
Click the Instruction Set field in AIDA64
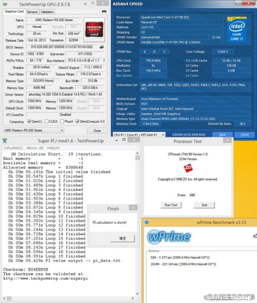(195, 87)
